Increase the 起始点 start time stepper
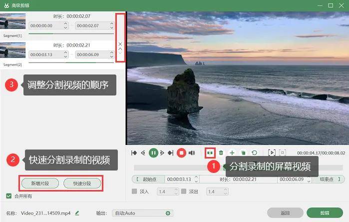The image size is (349, 222). [196, 177]
